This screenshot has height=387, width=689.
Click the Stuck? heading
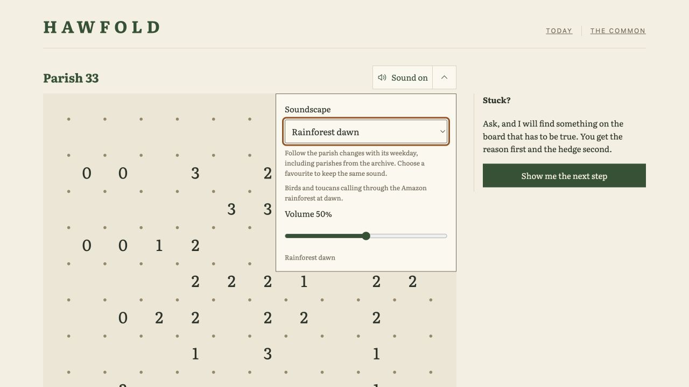click(497, 101)
